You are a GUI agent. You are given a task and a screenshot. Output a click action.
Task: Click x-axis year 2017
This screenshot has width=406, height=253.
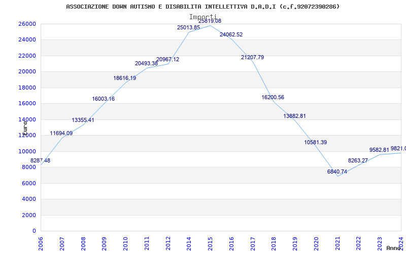pos(253,244)
